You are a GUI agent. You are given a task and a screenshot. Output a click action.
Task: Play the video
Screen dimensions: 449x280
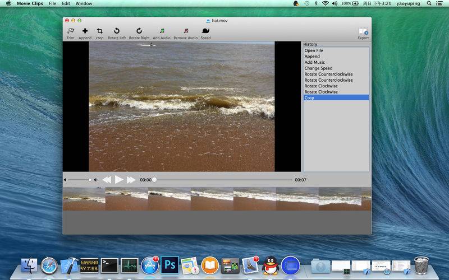(x=119, y=180)
